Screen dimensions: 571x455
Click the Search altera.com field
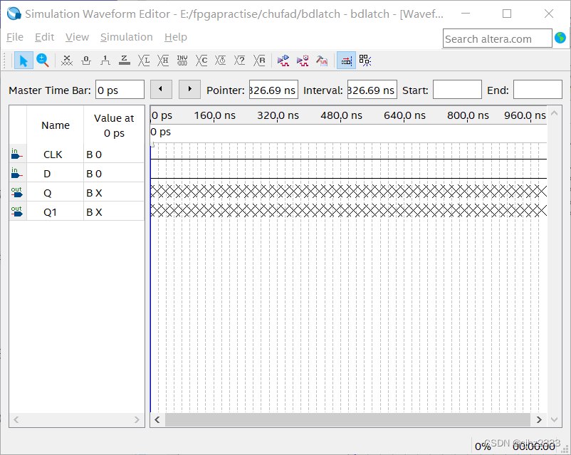click(497, 38)
